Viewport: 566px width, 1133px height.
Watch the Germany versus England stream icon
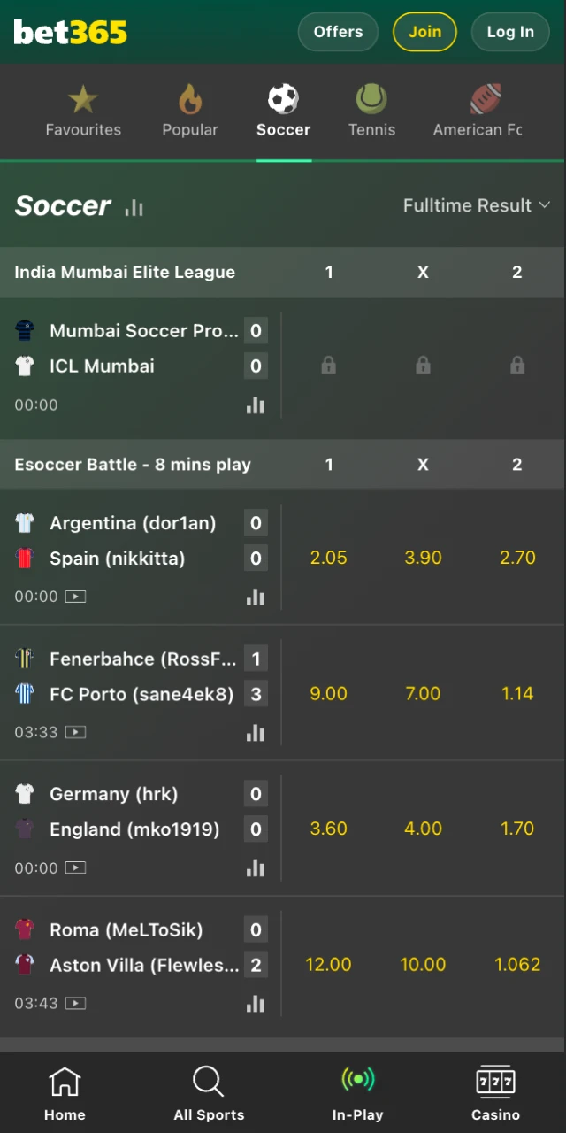coord(75,868)
